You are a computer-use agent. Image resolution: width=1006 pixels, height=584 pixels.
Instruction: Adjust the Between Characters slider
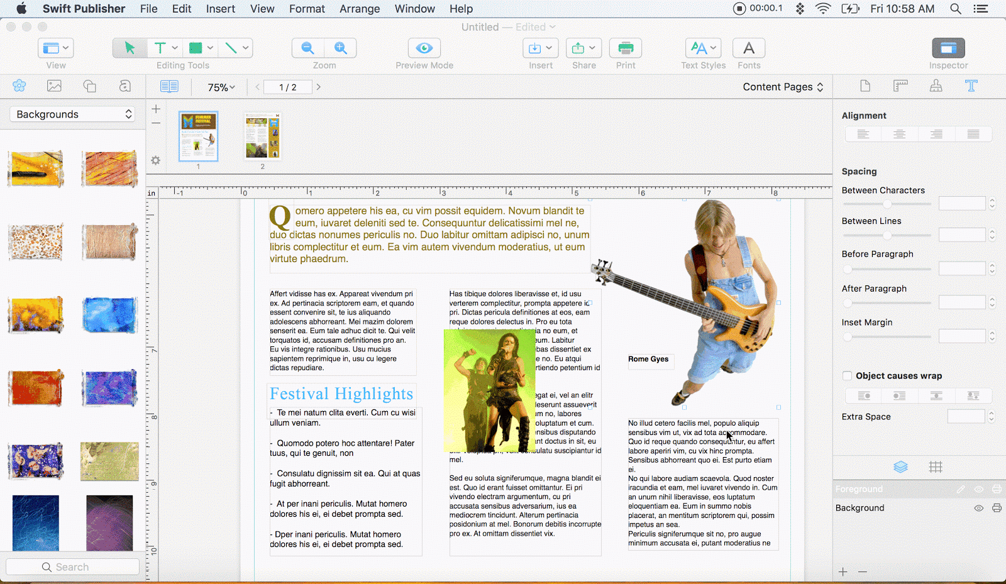[x=887, y=204]
